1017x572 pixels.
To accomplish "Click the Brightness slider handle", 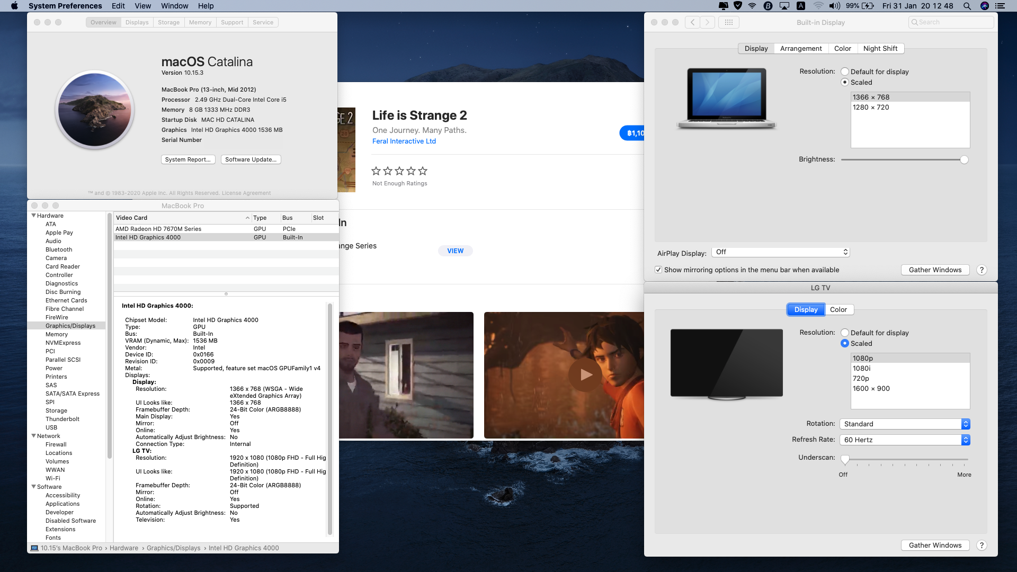I will (964, 160).
